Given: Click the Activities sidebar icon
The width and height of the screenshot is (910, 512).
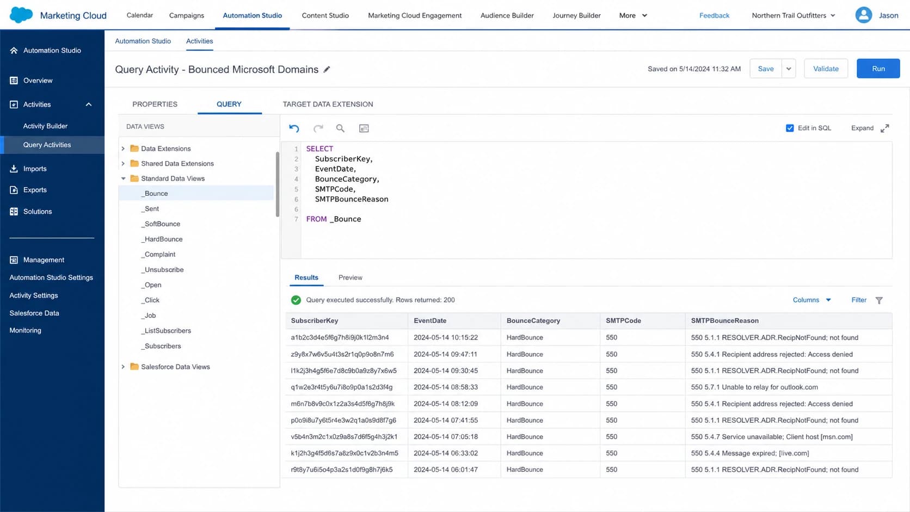Looking at the screenshot, I should point(14,104).
